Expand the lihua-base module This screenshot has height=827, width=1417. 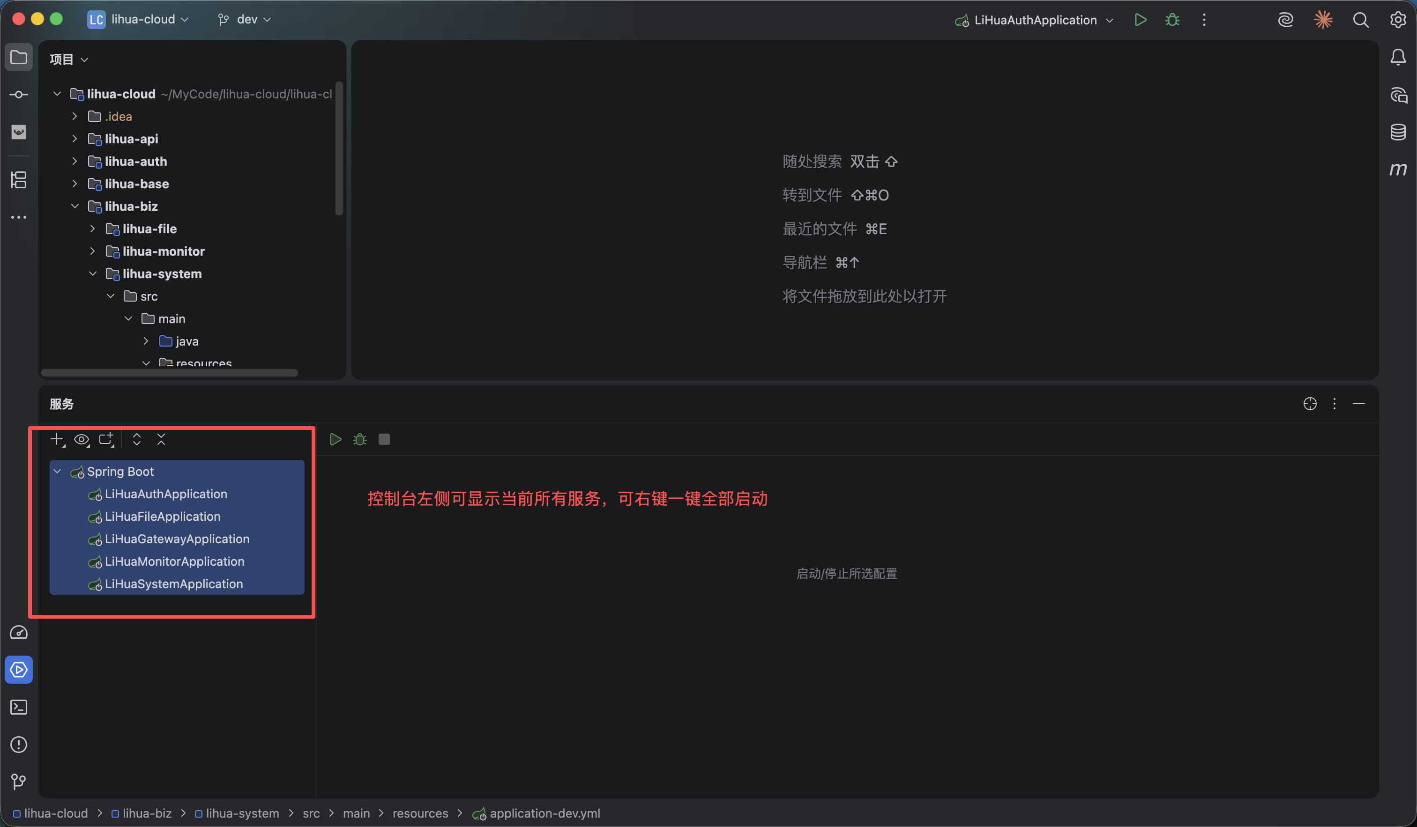coord(75,184)
